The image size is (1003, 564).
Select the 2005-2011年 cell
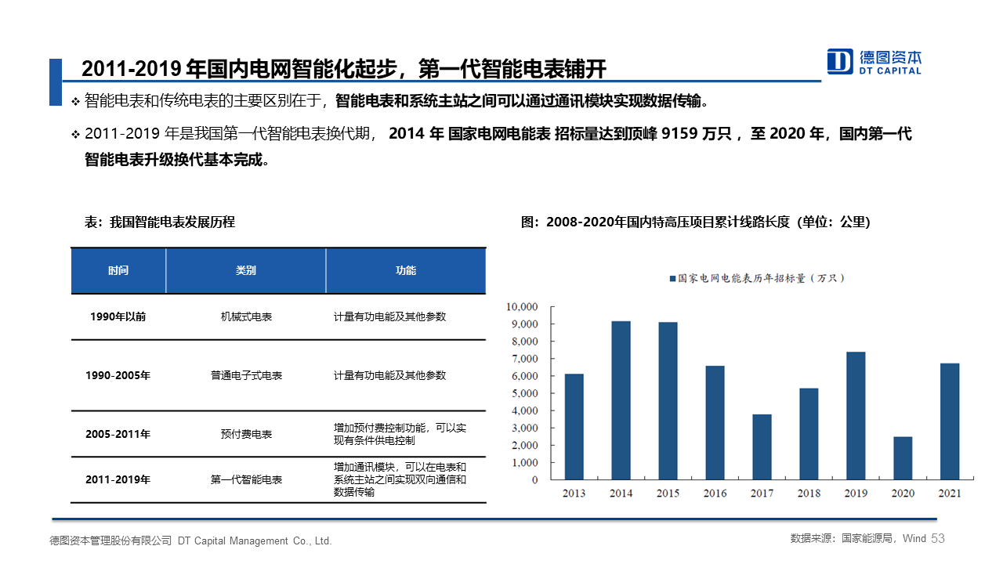click(x=118, y=434)
